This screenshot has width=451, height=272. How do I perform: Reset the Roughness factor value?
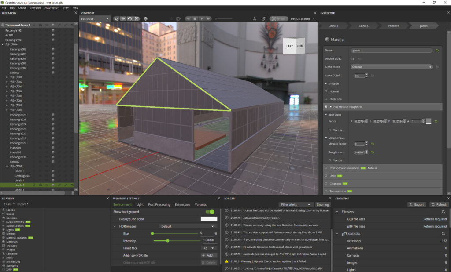[x=373, y=152]
